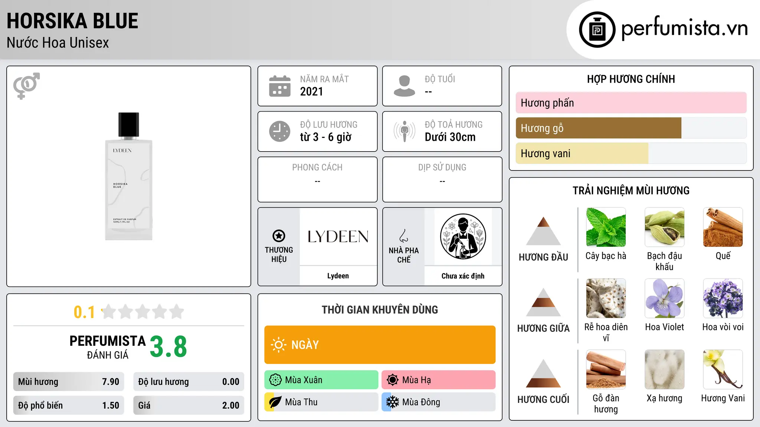
Task: Click the 0.1 user rating value
Action: pos(84,312)
